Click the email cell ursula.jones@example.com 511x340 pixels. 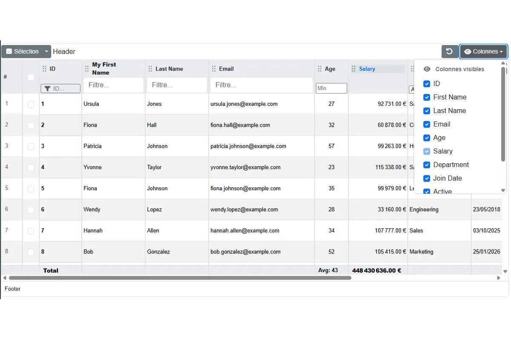coord(244,104)
